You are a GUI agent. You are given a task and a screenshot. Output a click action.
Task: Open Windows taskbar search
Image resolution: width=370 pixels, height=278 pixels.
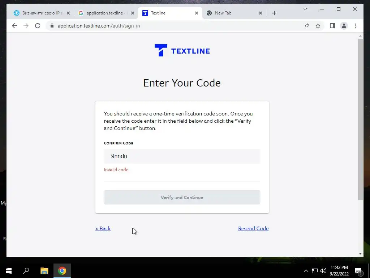[x=26, y=271]
